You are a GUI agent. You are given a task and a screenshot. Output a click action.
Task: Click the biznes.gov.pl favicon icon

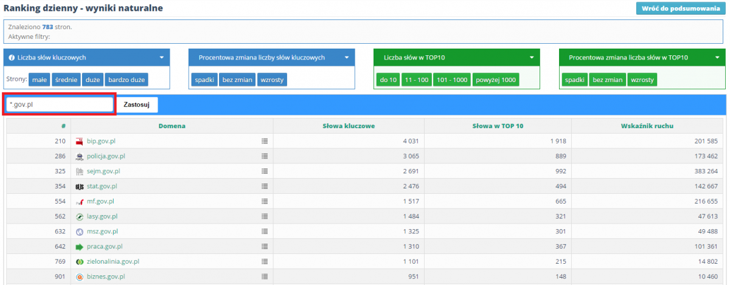tap(79, 276)
